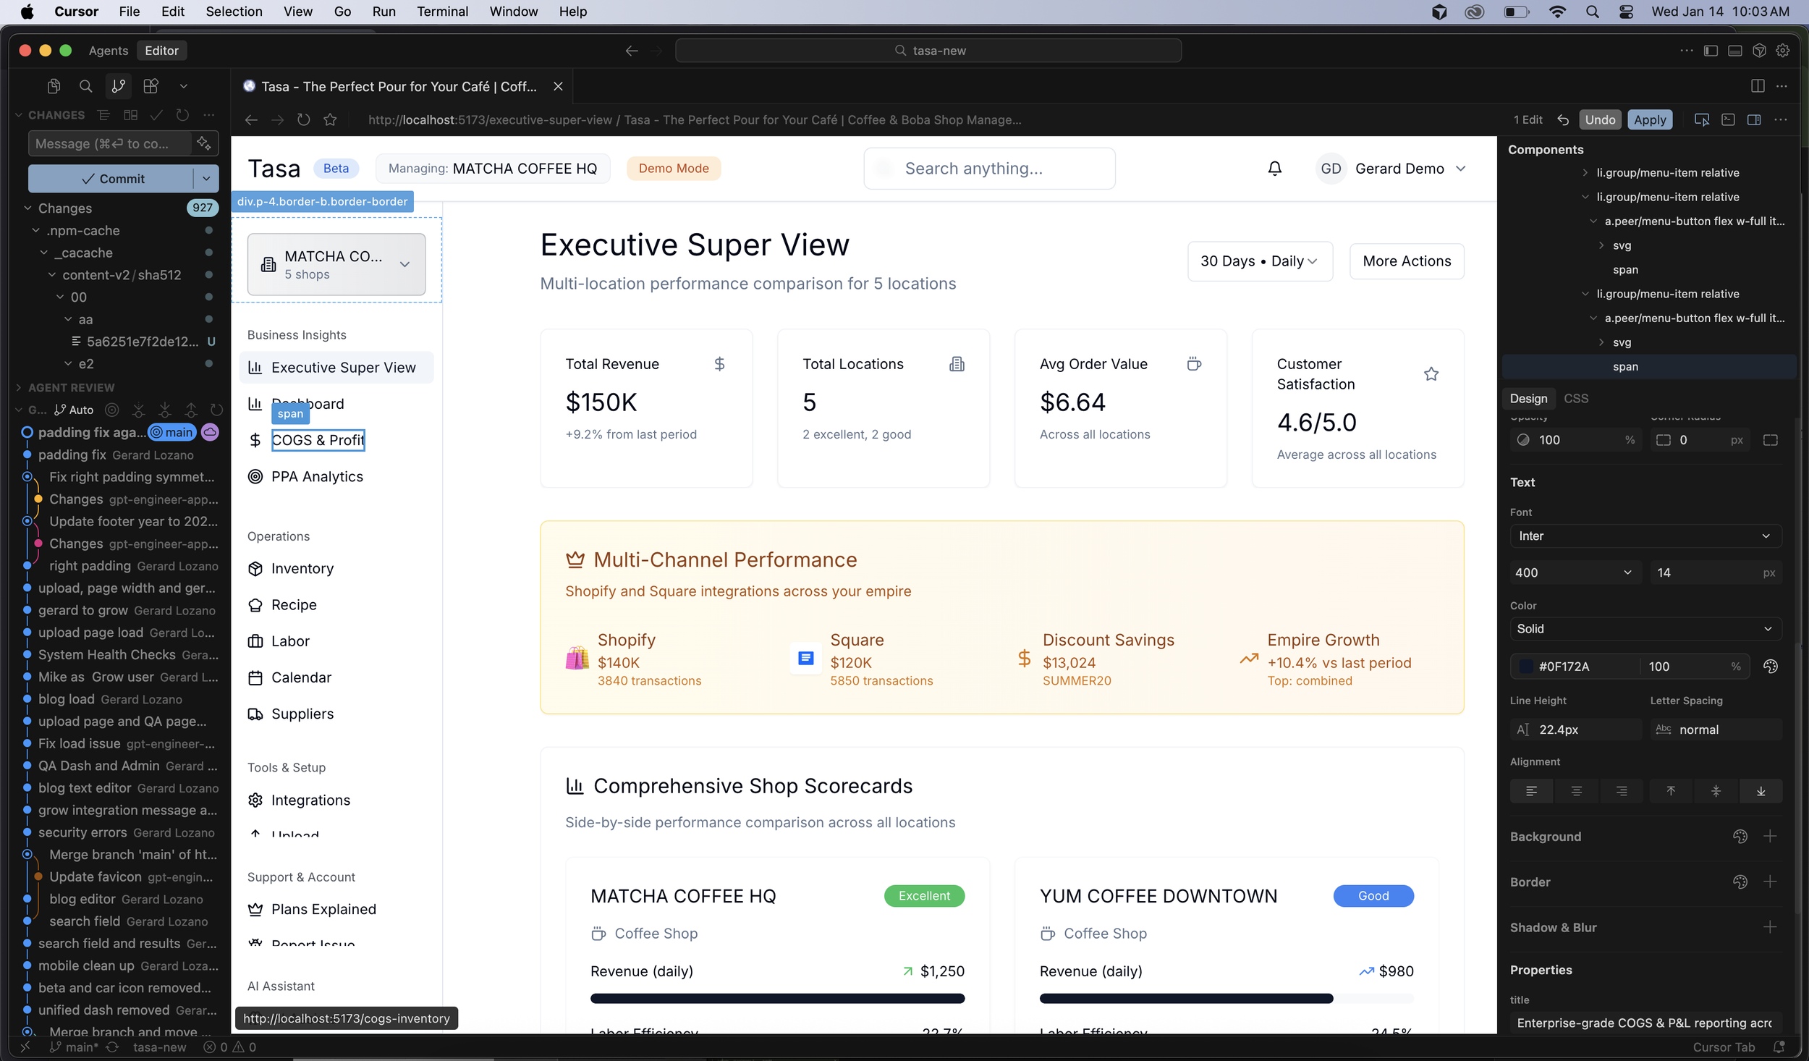The image size is (1809, 1061).
Task: Add a new Shadow & Blur effect
Action: pos(1770,927)
